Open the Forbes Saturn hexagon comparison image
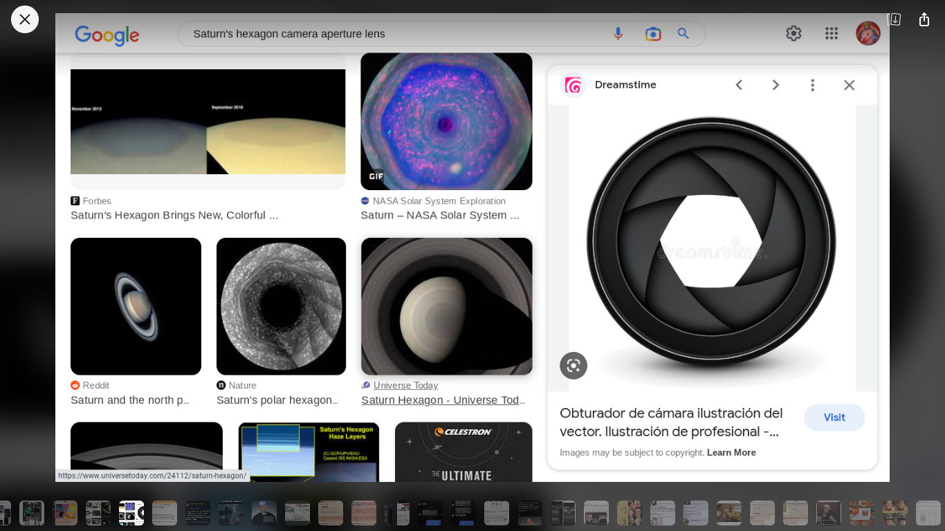Image resolution: width=945 pixels, height=531 pixels. click(208, 121)
